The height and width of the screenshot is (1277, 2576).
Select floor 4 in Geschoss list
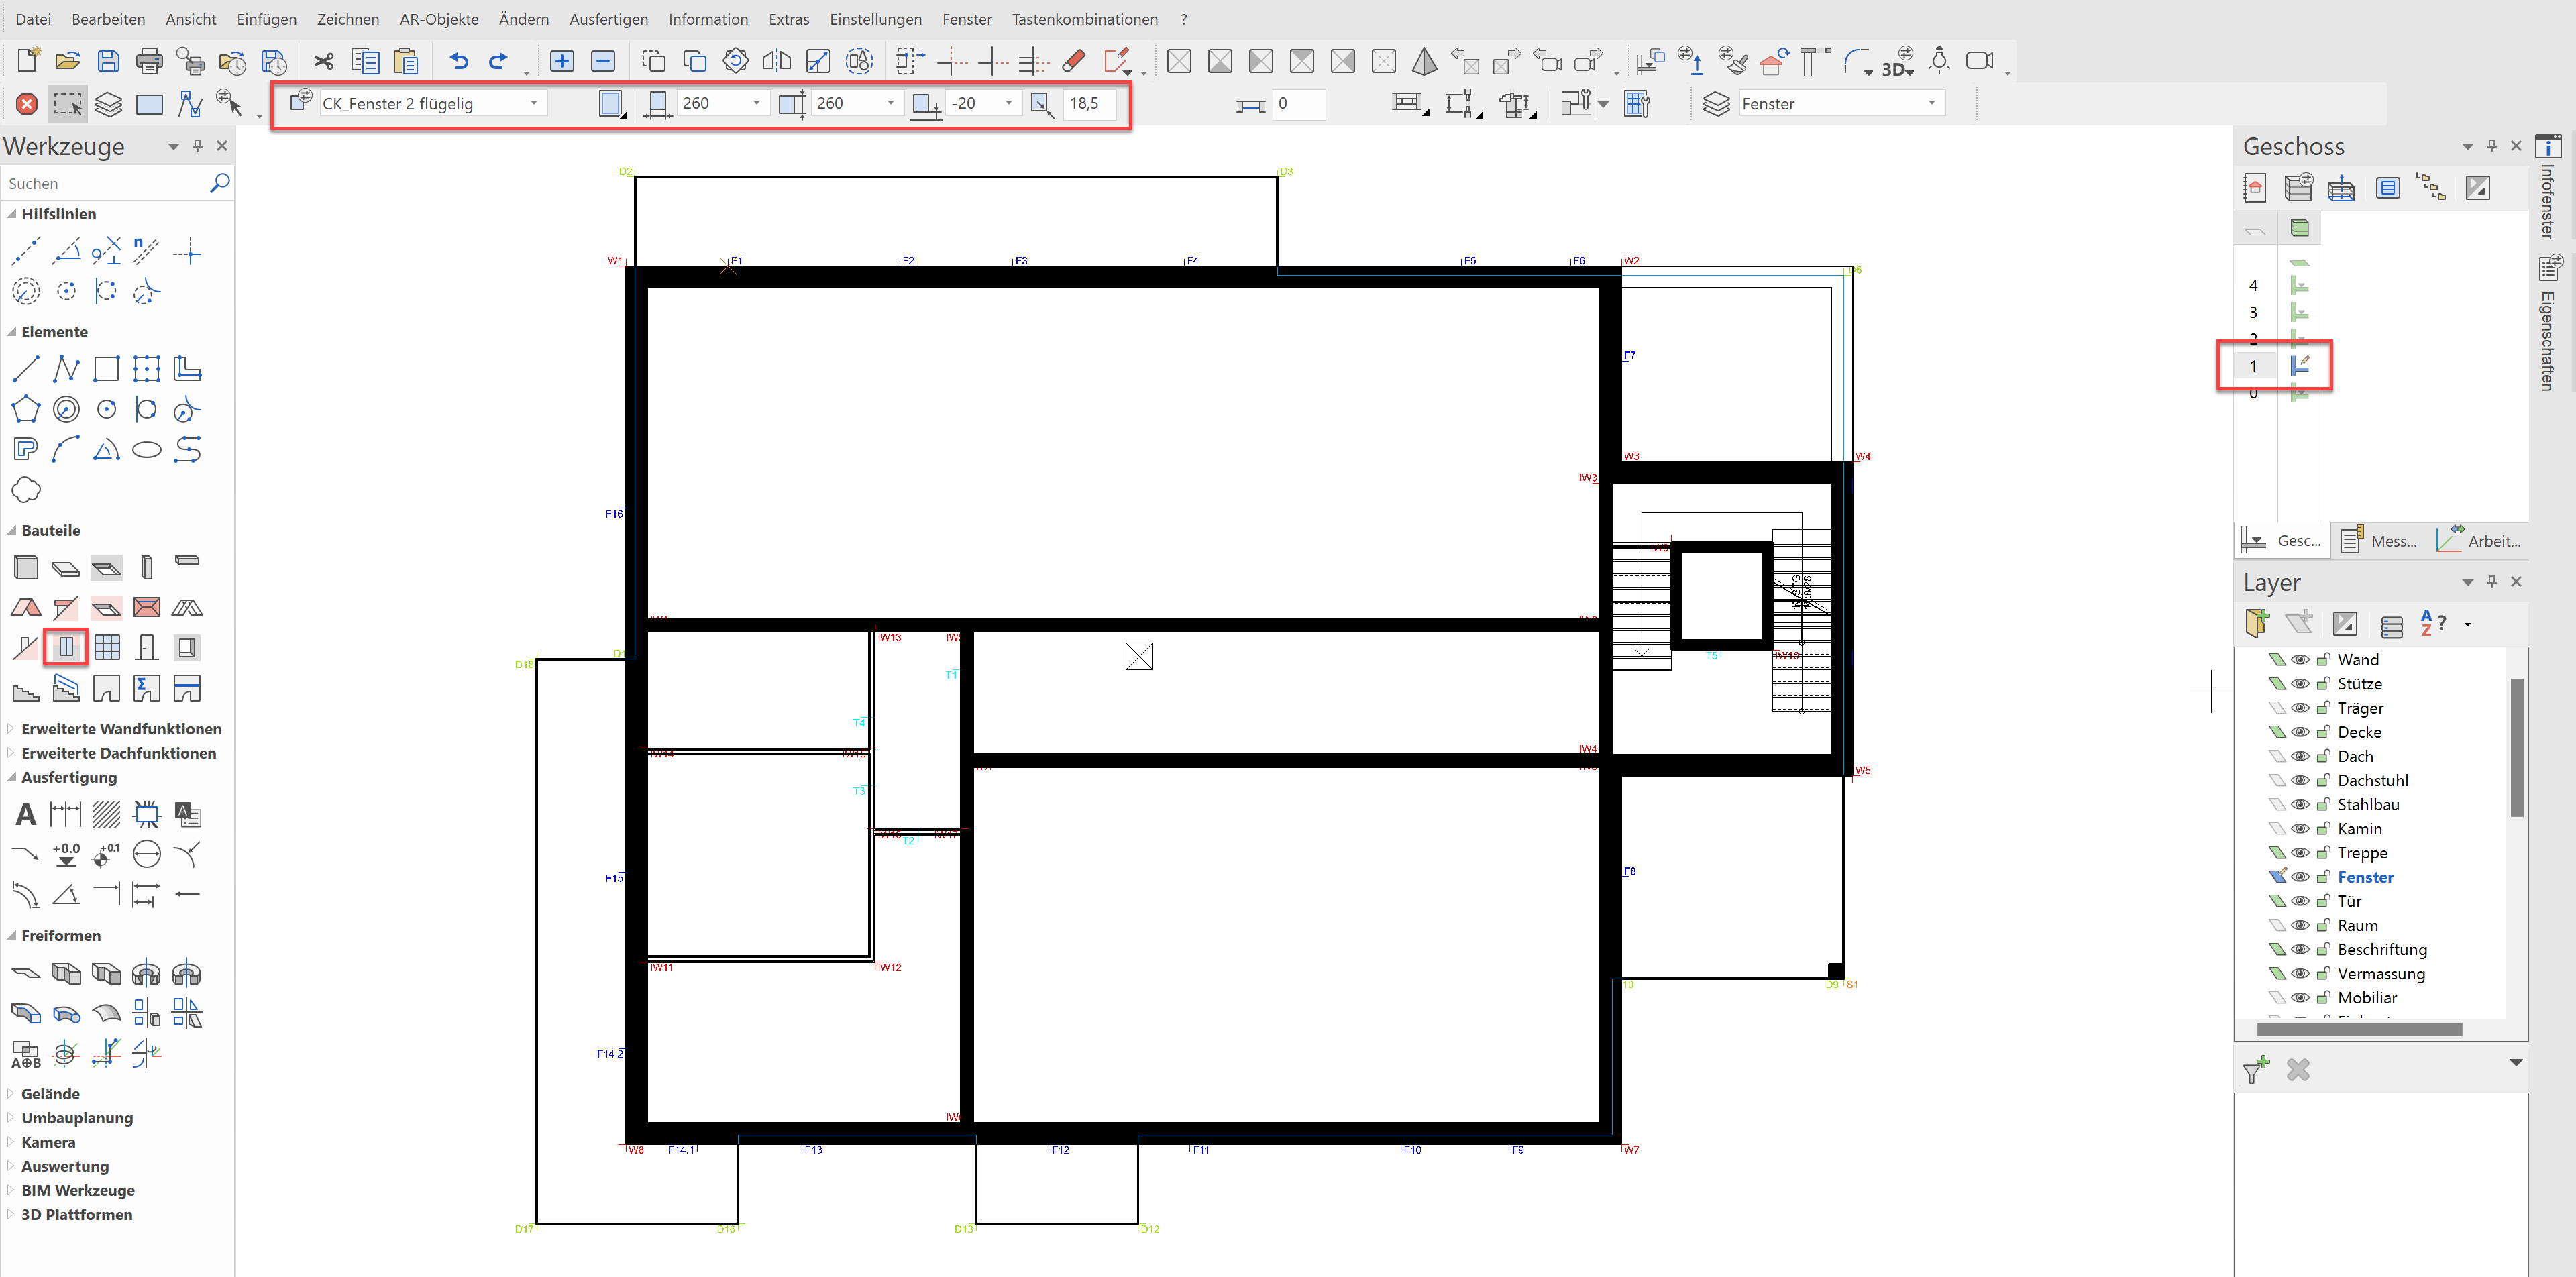(2253, 285)
